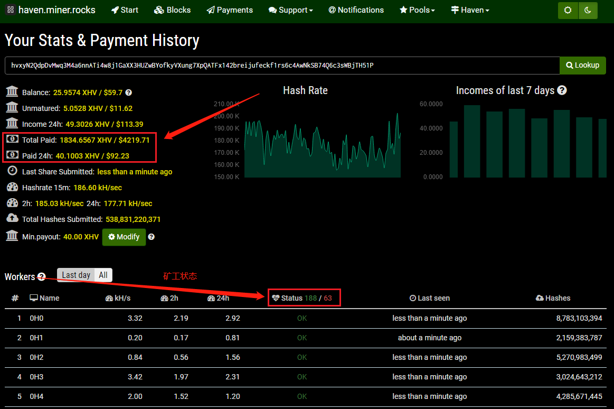Click the Balance help question mark icon
This screenshot has height=409, width=614.
pos(128,92)
